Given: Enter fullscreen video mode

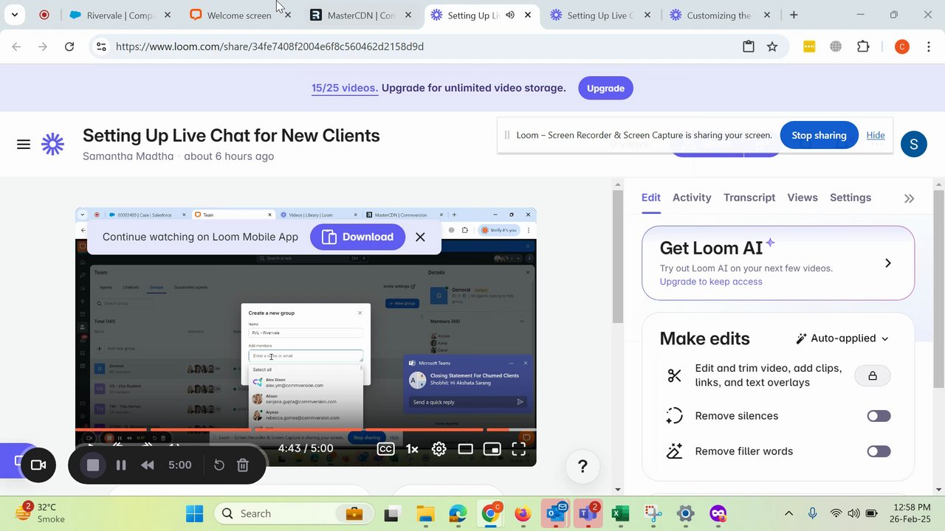Looking at the screenshot, I should coord(518,448).
